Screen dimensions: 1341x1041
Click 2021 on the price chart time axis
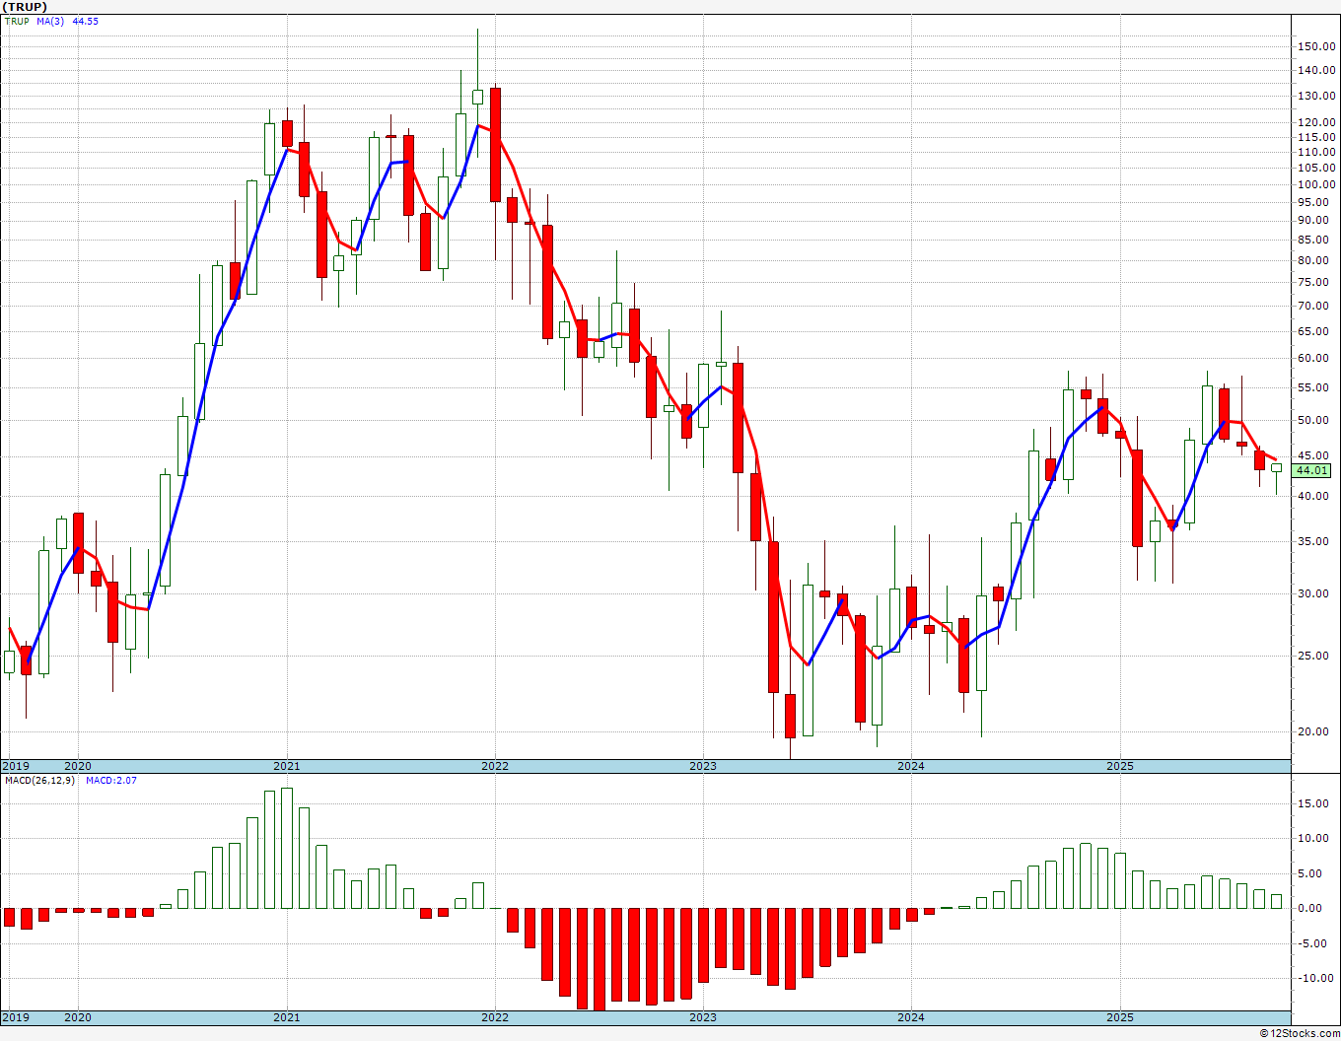(x=287, y=766)
